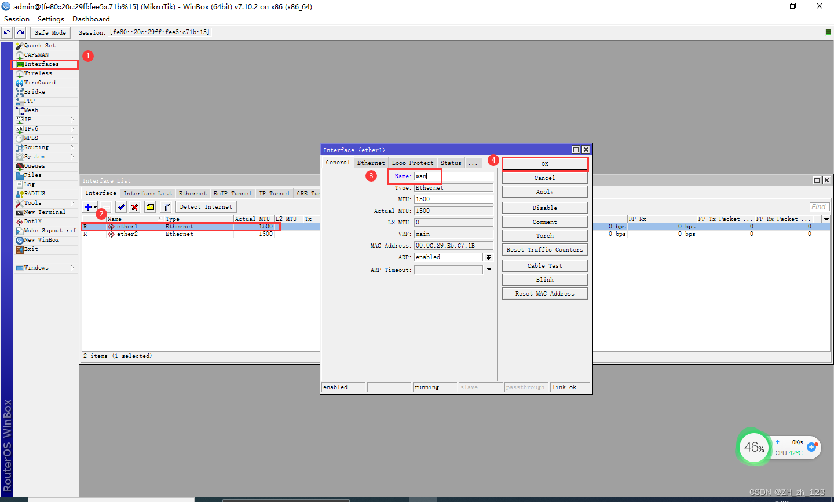The height and width of the screenshot is (502, 834).
Task: Show more tabs via the ... tab
Action: click(473, 163)
